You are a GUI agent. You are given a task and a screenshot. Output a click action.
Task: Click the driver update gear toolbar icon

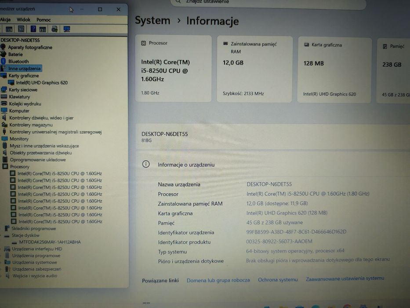(54, 29)
